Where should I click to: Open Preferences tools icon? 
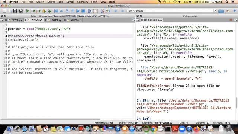pyautogui.click(x=103, y=11)
